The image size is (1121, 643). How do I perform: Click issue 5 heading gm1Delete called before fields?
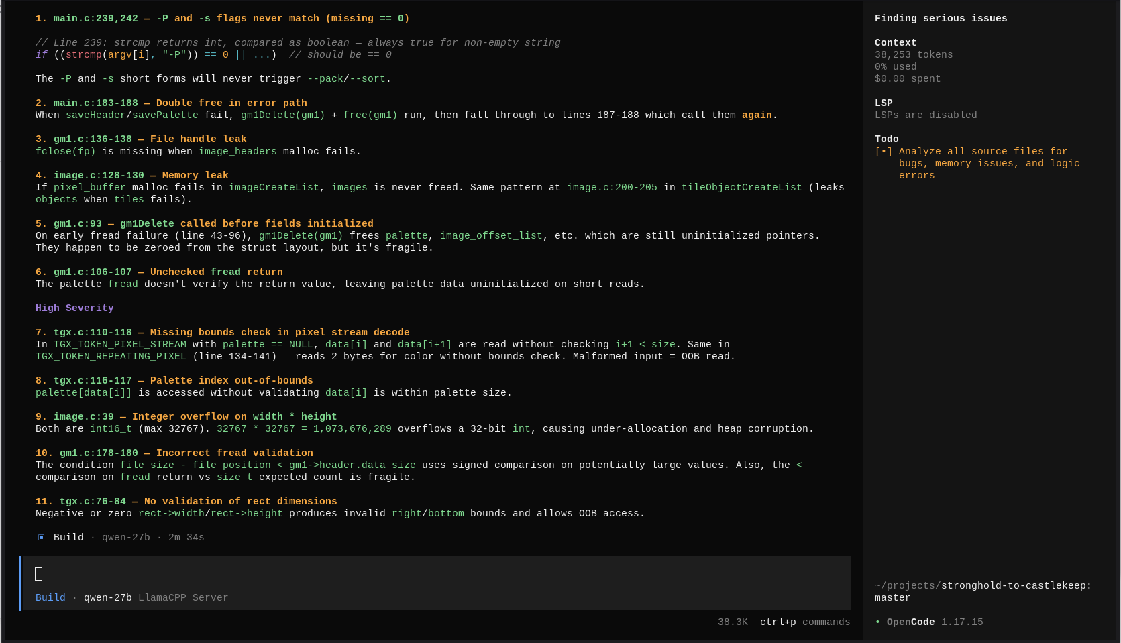click(x=205, y=224)
